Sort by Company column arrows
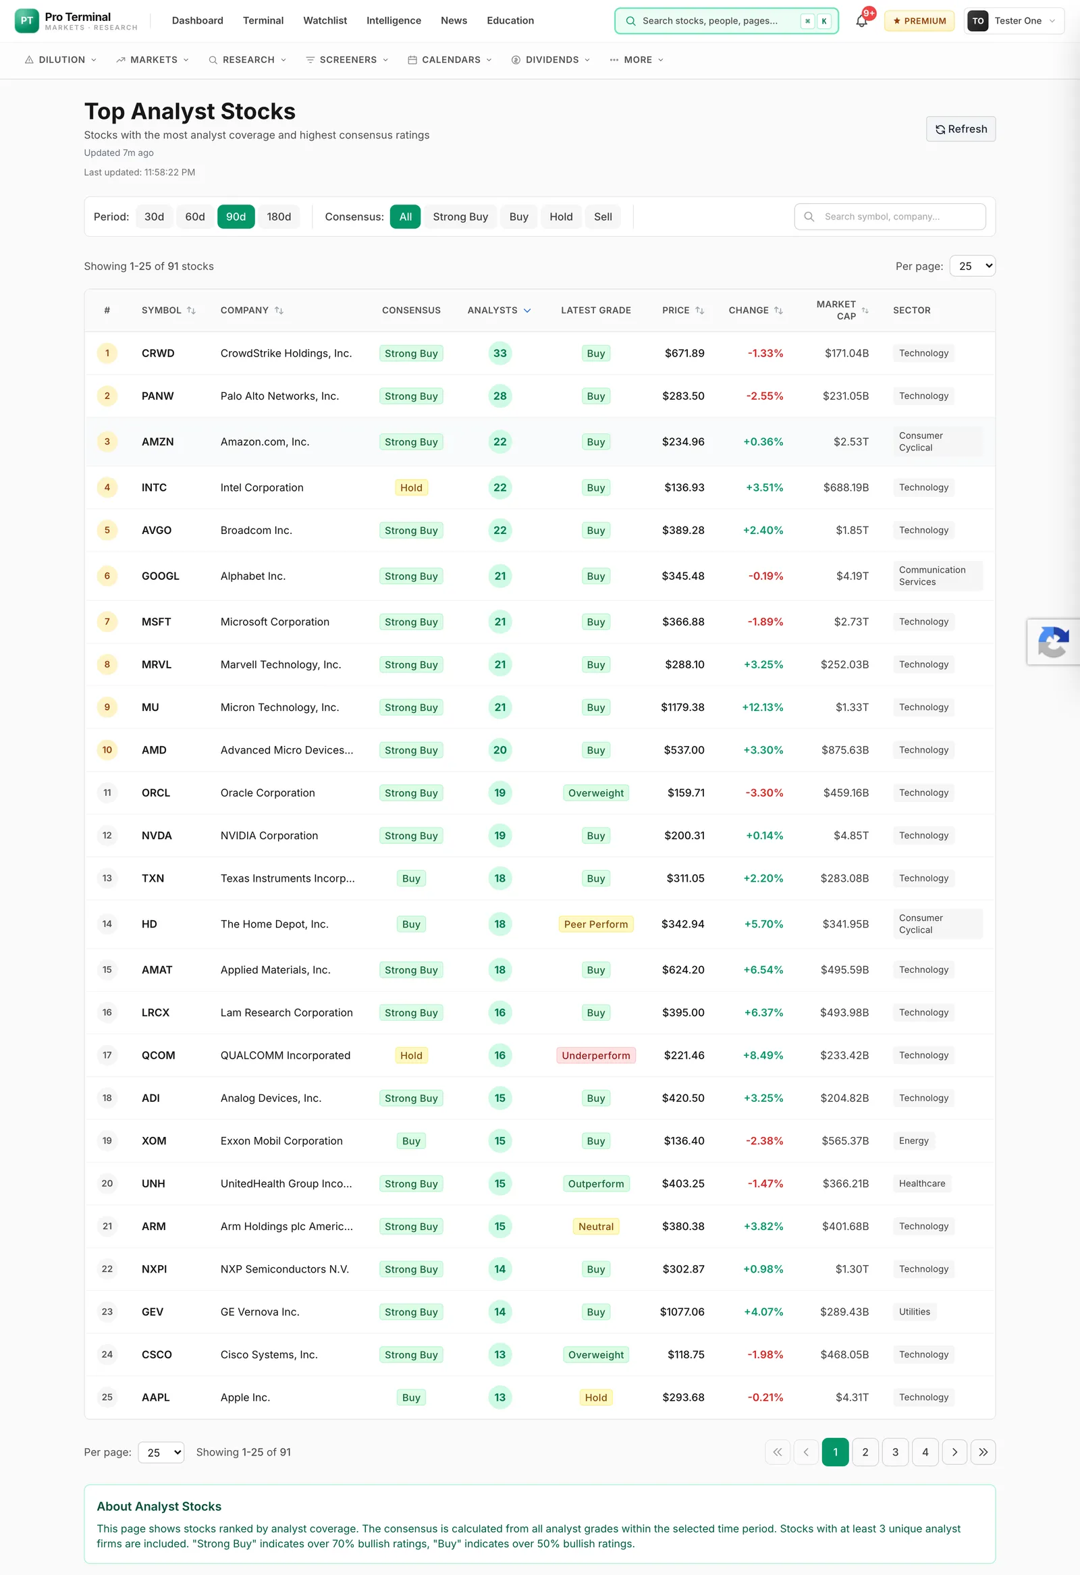This screenshot has height=1575, width=1080. (x=279, y=311)
